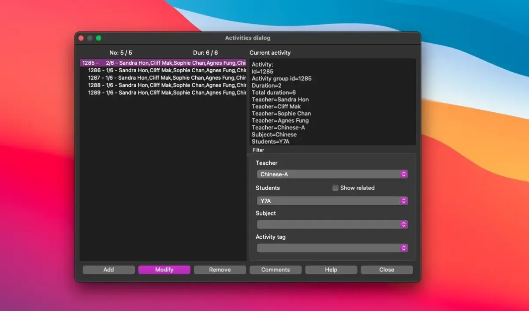Image resolution: width=529 pixels, height=311 pixels.
Task: Open the Comments dialog
Action: (275, 270)
